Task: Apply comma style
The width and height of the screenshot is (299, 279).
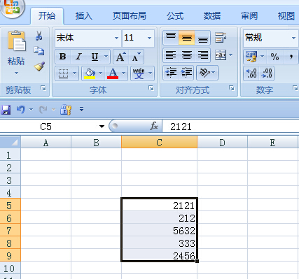Action: tap(291, 57)
